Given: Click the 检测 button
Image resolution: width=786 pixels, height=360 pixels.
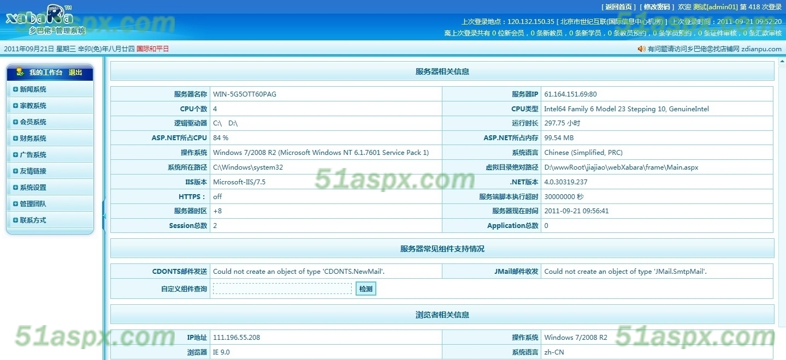Looking at the screenshot, I should pyautogui.click(x=366, y=289).
